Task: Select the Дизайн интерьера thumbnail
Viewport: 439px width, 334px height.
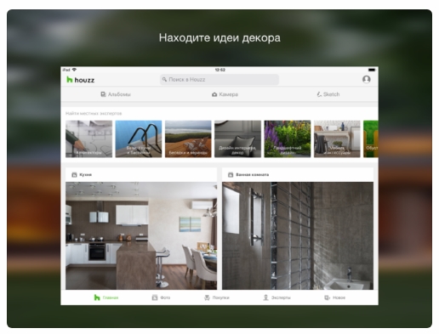Action: click(x=237, y=139)
